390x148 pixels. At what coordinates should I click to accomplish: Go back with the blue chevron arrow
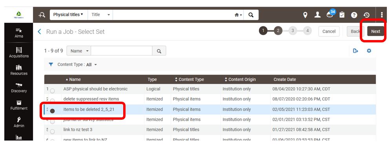pos(39,31)
